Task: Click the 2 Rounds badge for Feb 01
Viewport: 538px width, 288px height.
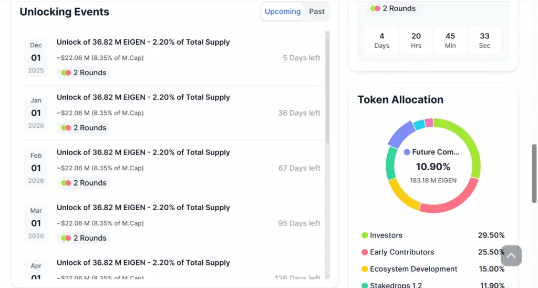Action: (84, 183)
